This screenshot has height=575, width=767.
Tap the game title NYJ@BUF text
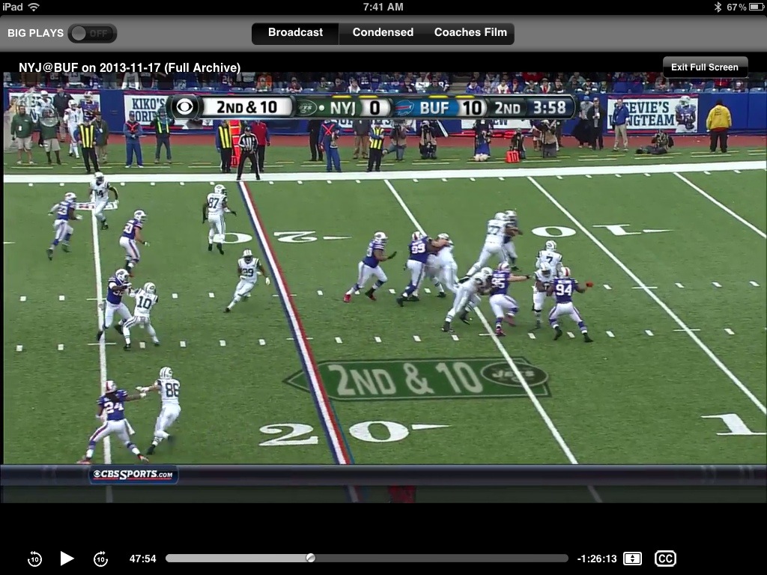pos(129,67)
